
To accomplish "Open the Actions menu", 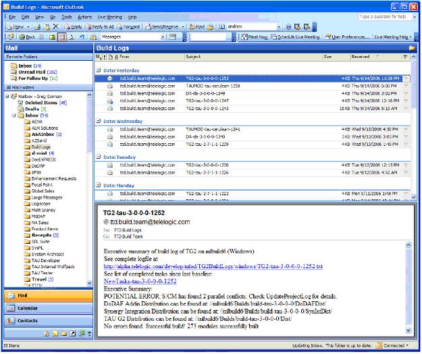I will pos(85,17).
